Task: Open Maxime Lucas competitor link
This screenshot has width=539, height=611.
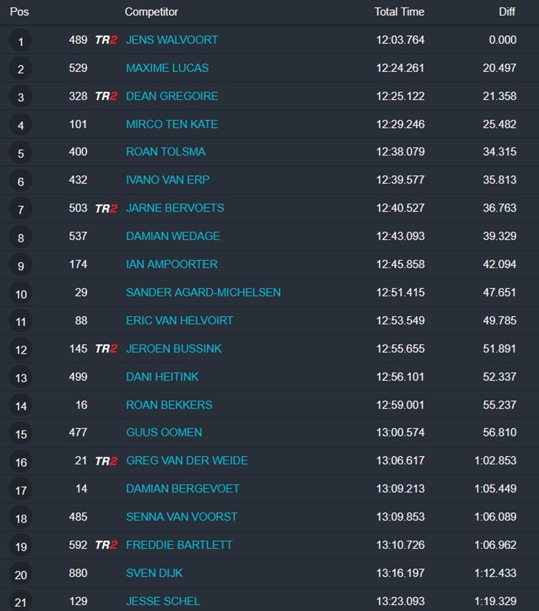Action: coord(167,68)
